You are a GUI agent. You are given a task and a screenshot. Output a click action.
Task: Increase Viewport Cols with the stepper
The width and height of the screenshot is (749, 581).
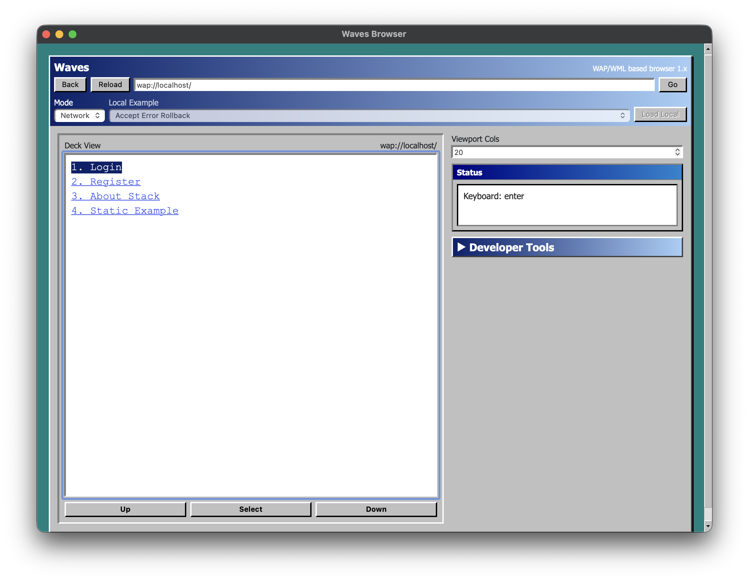[x=677, y=150]
